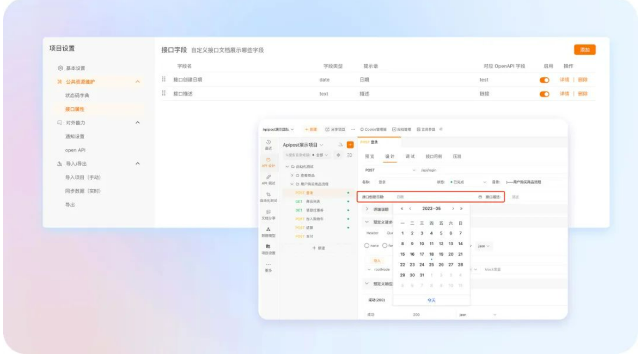641x355 pixels.
Task: Open the 更多 ellipsis sidebar icon
Action: click(269, 264)
